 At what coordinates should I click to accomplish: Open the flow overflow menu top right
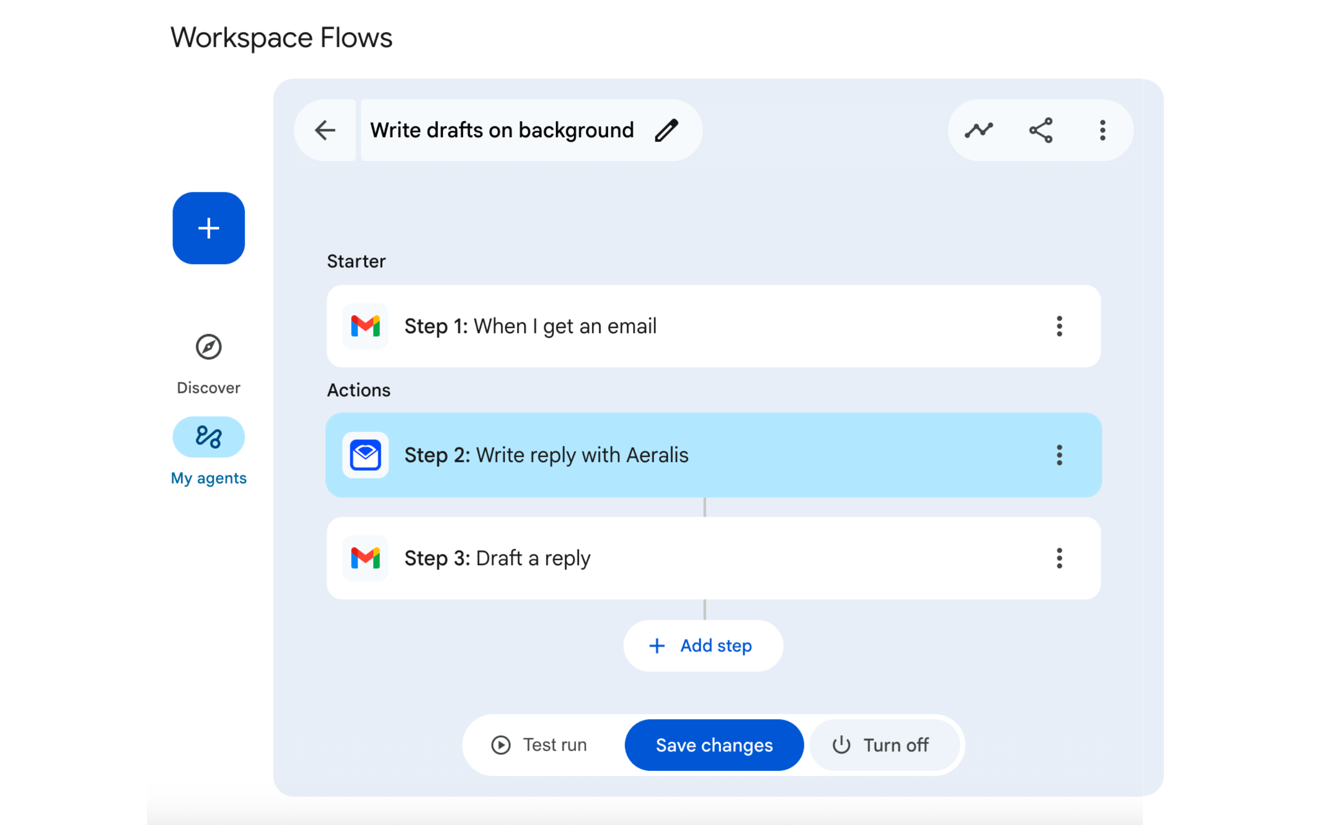pyautogui.click(x=1102, y=130)
